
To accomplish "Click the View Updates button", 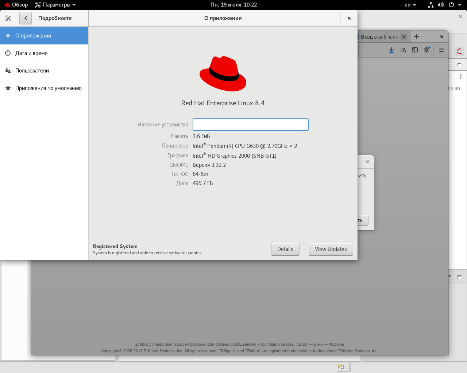I will pos(331,249).
